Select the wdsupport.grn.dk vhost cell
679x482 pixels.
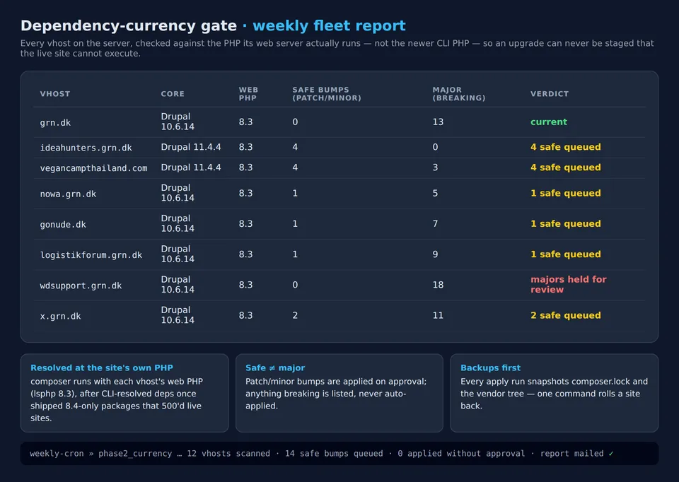[81, 286]
